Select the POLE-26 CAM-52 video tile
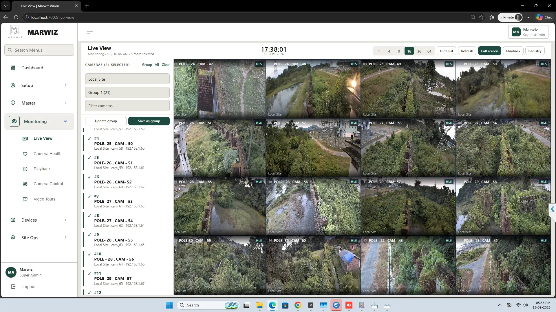Screen dimensions: 556x312 pyautogui.click(x=313, y=148)
